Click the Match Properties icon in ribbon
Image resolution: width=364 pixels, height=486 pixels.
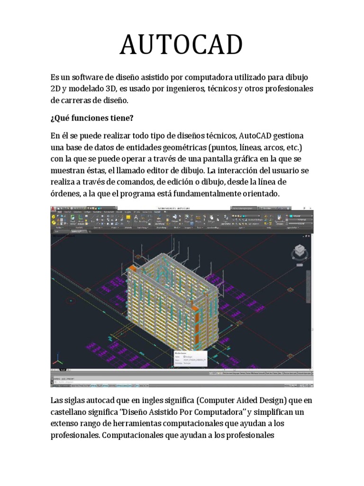click(x=280, y=218)
